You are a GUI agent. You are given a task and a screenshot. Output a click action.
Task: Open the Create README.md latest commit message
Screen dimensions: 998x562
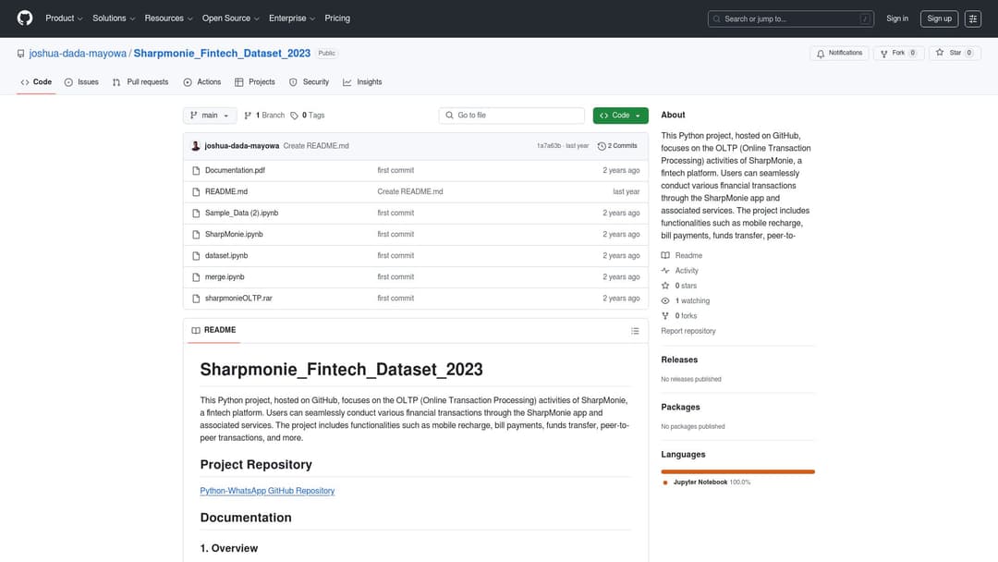(316, 146)
